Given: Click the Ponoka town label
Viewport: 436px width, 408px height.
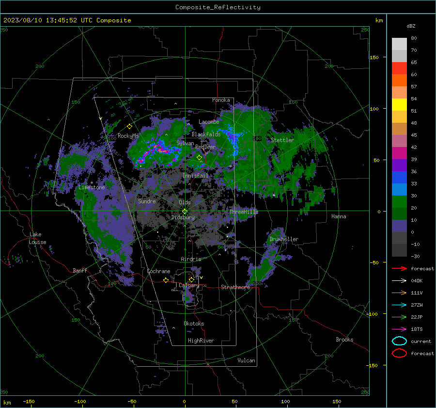Looking at the screenshot, I should (221, 100).
